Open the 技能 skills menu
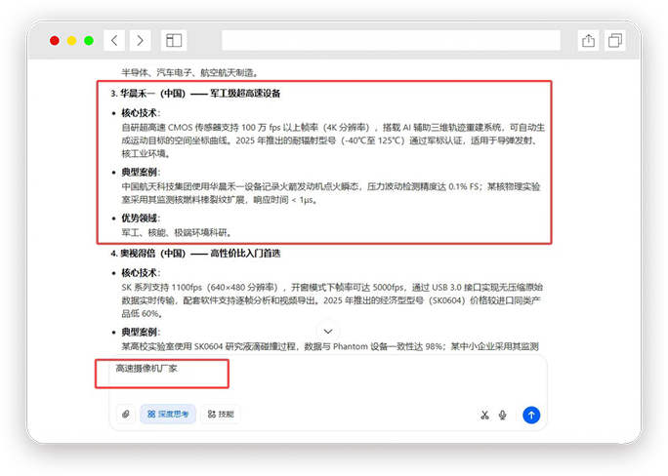 (221, 415)
